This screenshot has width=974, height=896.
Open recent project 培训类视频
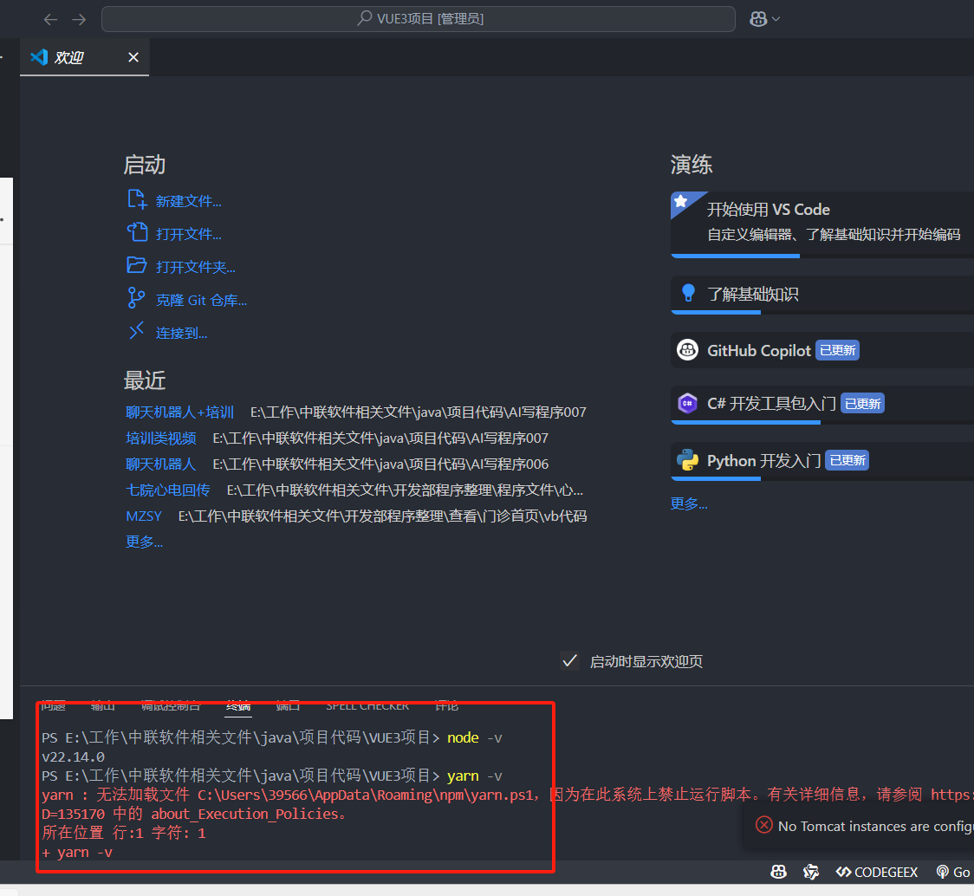coord(161,438)
